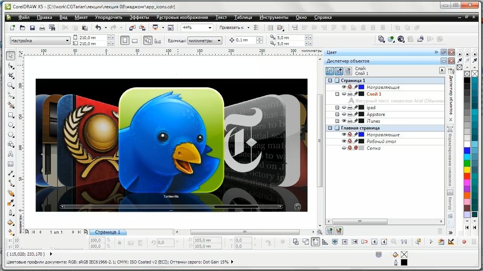
Task: Click the Undo arrow in toolbar
Action: (x=98, y=27)
